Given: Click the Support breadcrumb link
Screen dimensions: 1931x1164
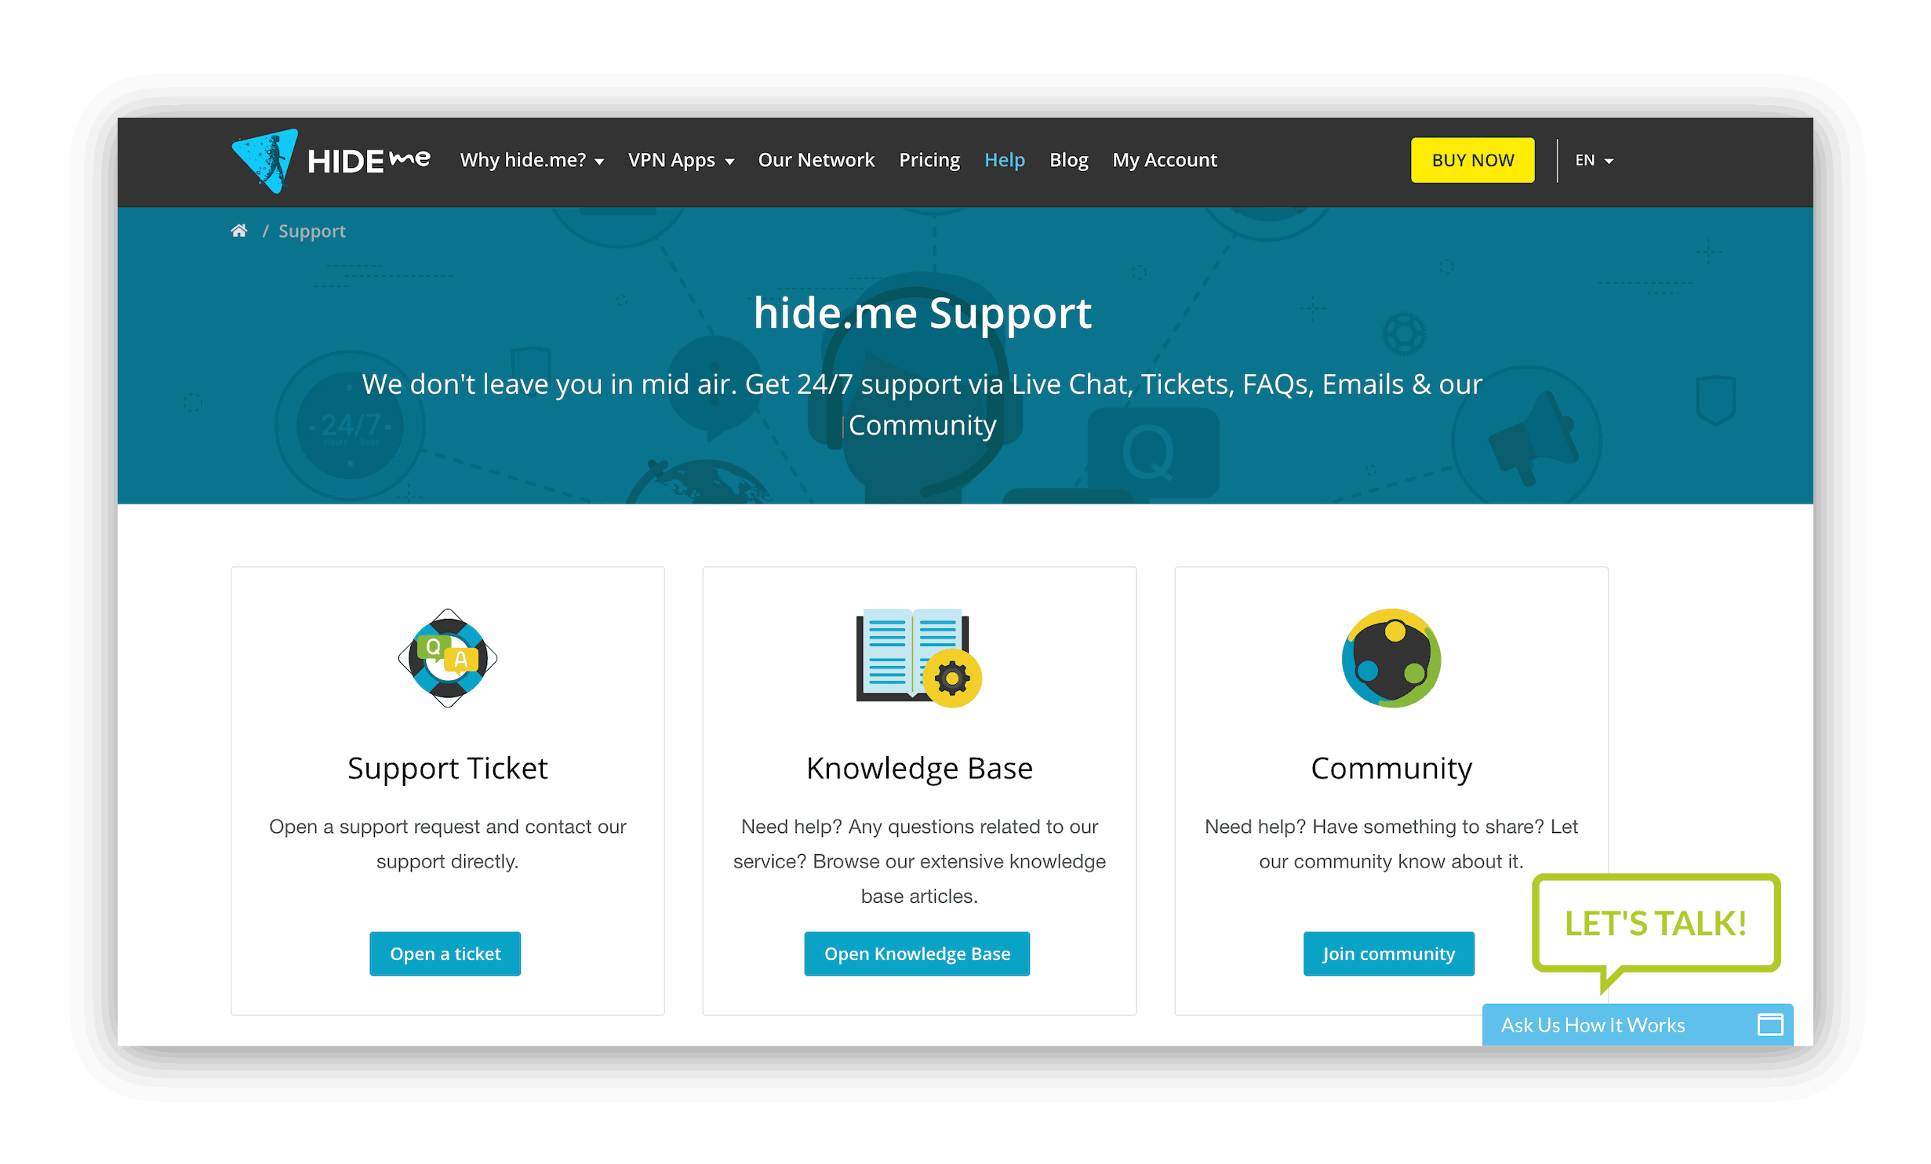Looking at the screenshot, I should coord(312,231).
